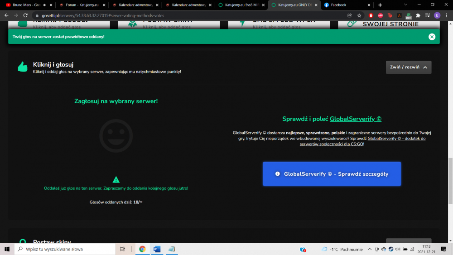The height and width of the screenshot is (255, 453).
Task: Open Google Chrome from taskbar
Action: 142,249
